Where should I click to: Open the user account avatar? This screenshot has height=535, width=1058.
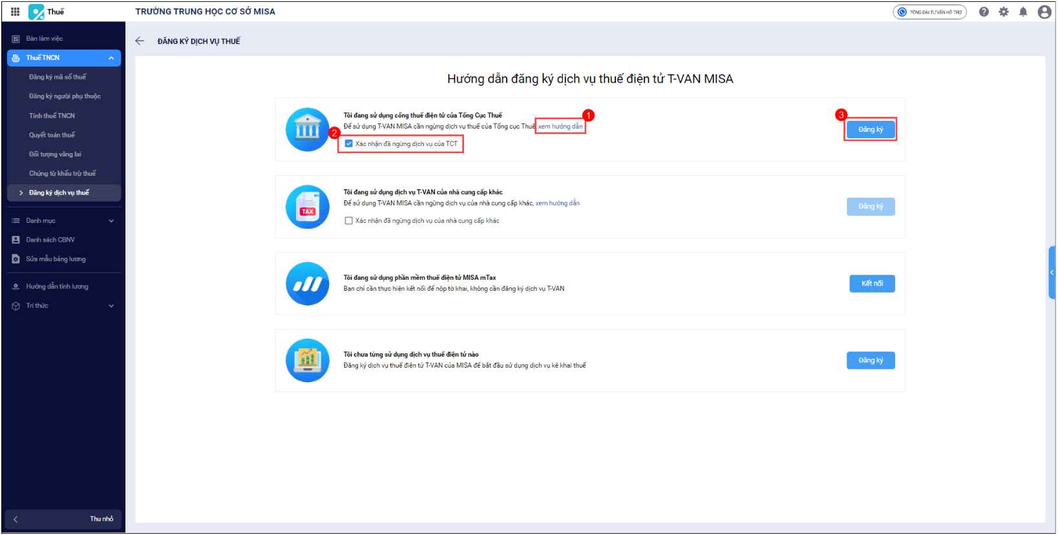point(1044,12)
